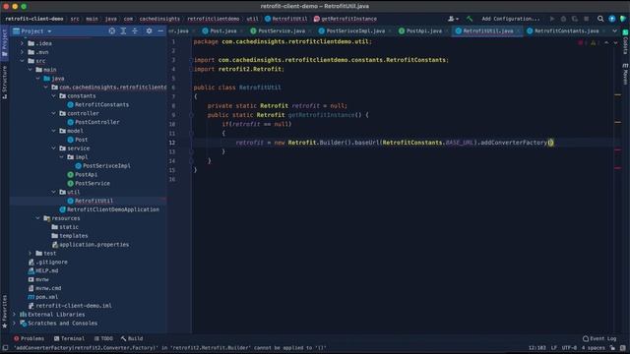
Task: Go to next highlighted error arrow
Action: (615, 42)
